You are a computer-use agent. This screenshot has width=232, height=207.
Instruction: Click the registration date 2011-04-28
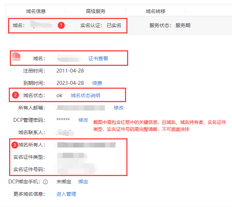click(x=70, y=71)
